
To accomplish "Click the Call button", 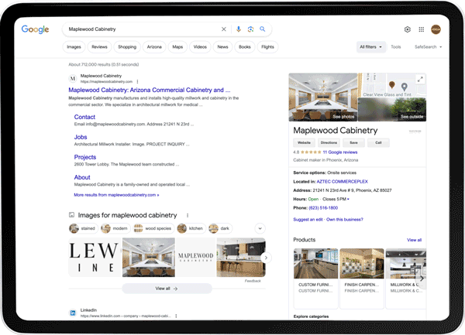I will [x=378, y=142].
